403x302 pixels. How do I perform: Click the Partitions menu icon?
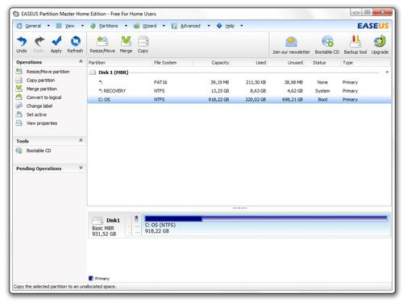point(93,26)
